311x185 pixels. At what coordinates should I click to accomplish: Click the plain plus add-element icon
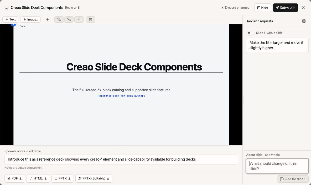coord(47,19)
